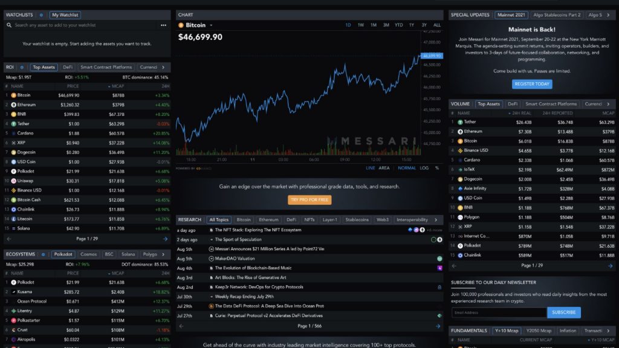Click lock icon on Keep3r Network article
This screenshot has width=619, height=348.
point(439,287)
